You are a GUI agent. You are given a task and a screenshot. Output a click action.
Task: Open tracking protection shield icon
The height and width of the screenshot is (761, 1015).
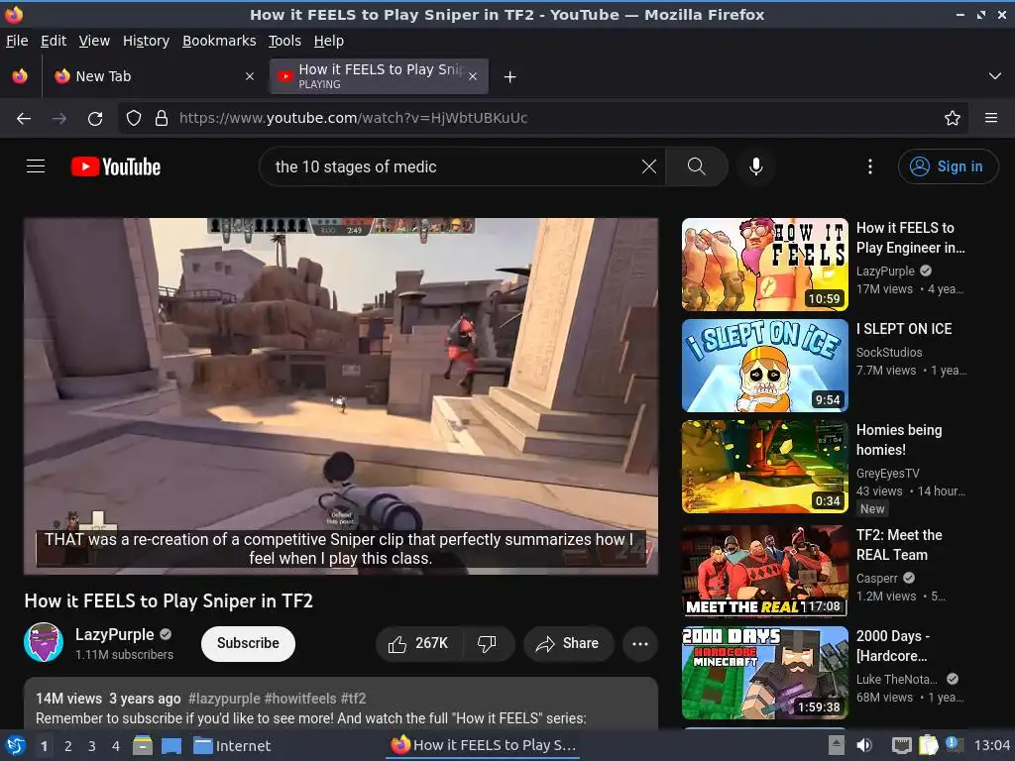[134, 119]
